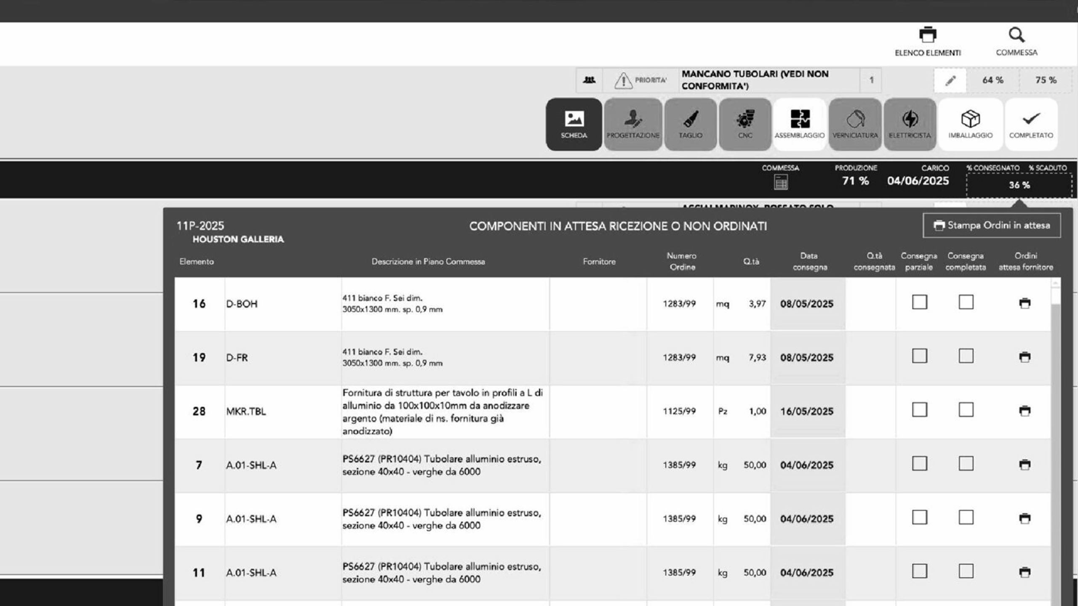The height and width of the screenshot is (606, 1078).
Task: Click the pencil edit icon near 64 %
Action: 950,80
